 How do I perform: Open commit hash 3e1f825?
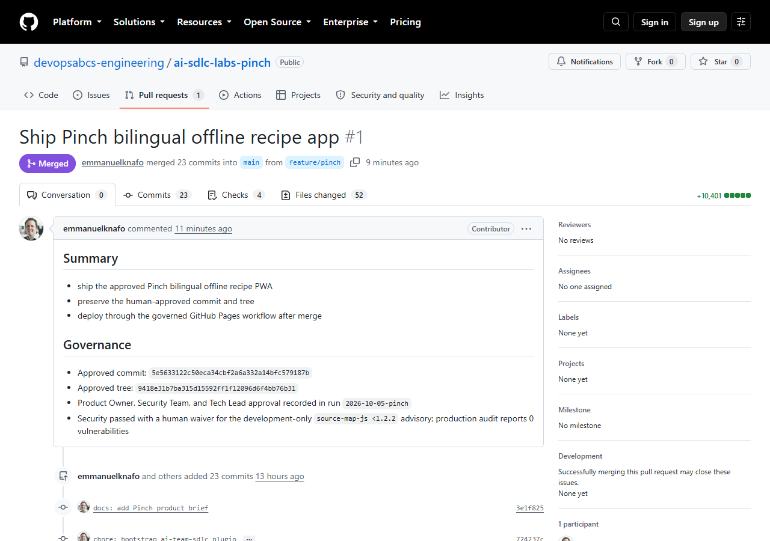point(530,508)
